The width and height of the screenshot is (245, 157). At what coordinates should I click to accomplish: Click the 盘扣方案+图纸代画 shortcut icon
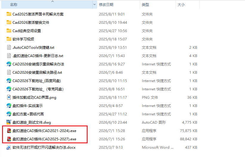(x=9, y=114)
